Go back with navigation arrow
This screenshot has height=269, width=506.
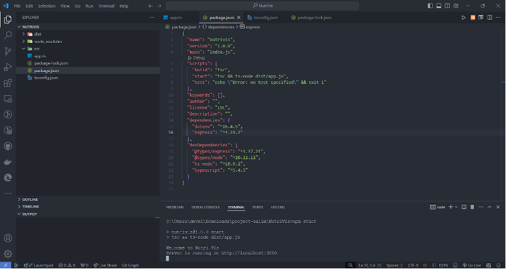(x=150, y=6)
